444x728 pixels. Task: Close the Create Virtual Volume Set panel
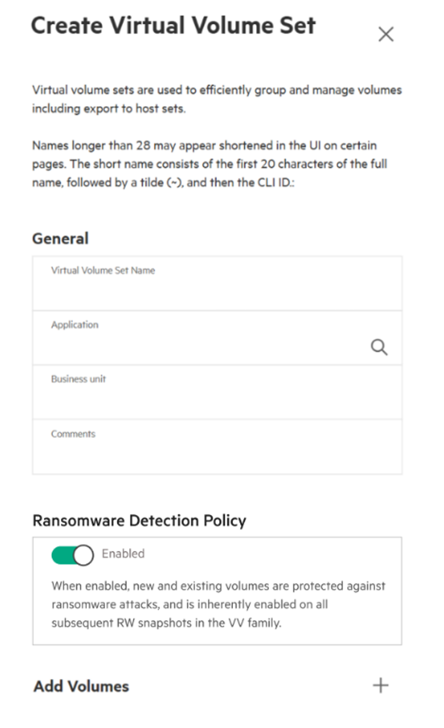pos(385,34)
